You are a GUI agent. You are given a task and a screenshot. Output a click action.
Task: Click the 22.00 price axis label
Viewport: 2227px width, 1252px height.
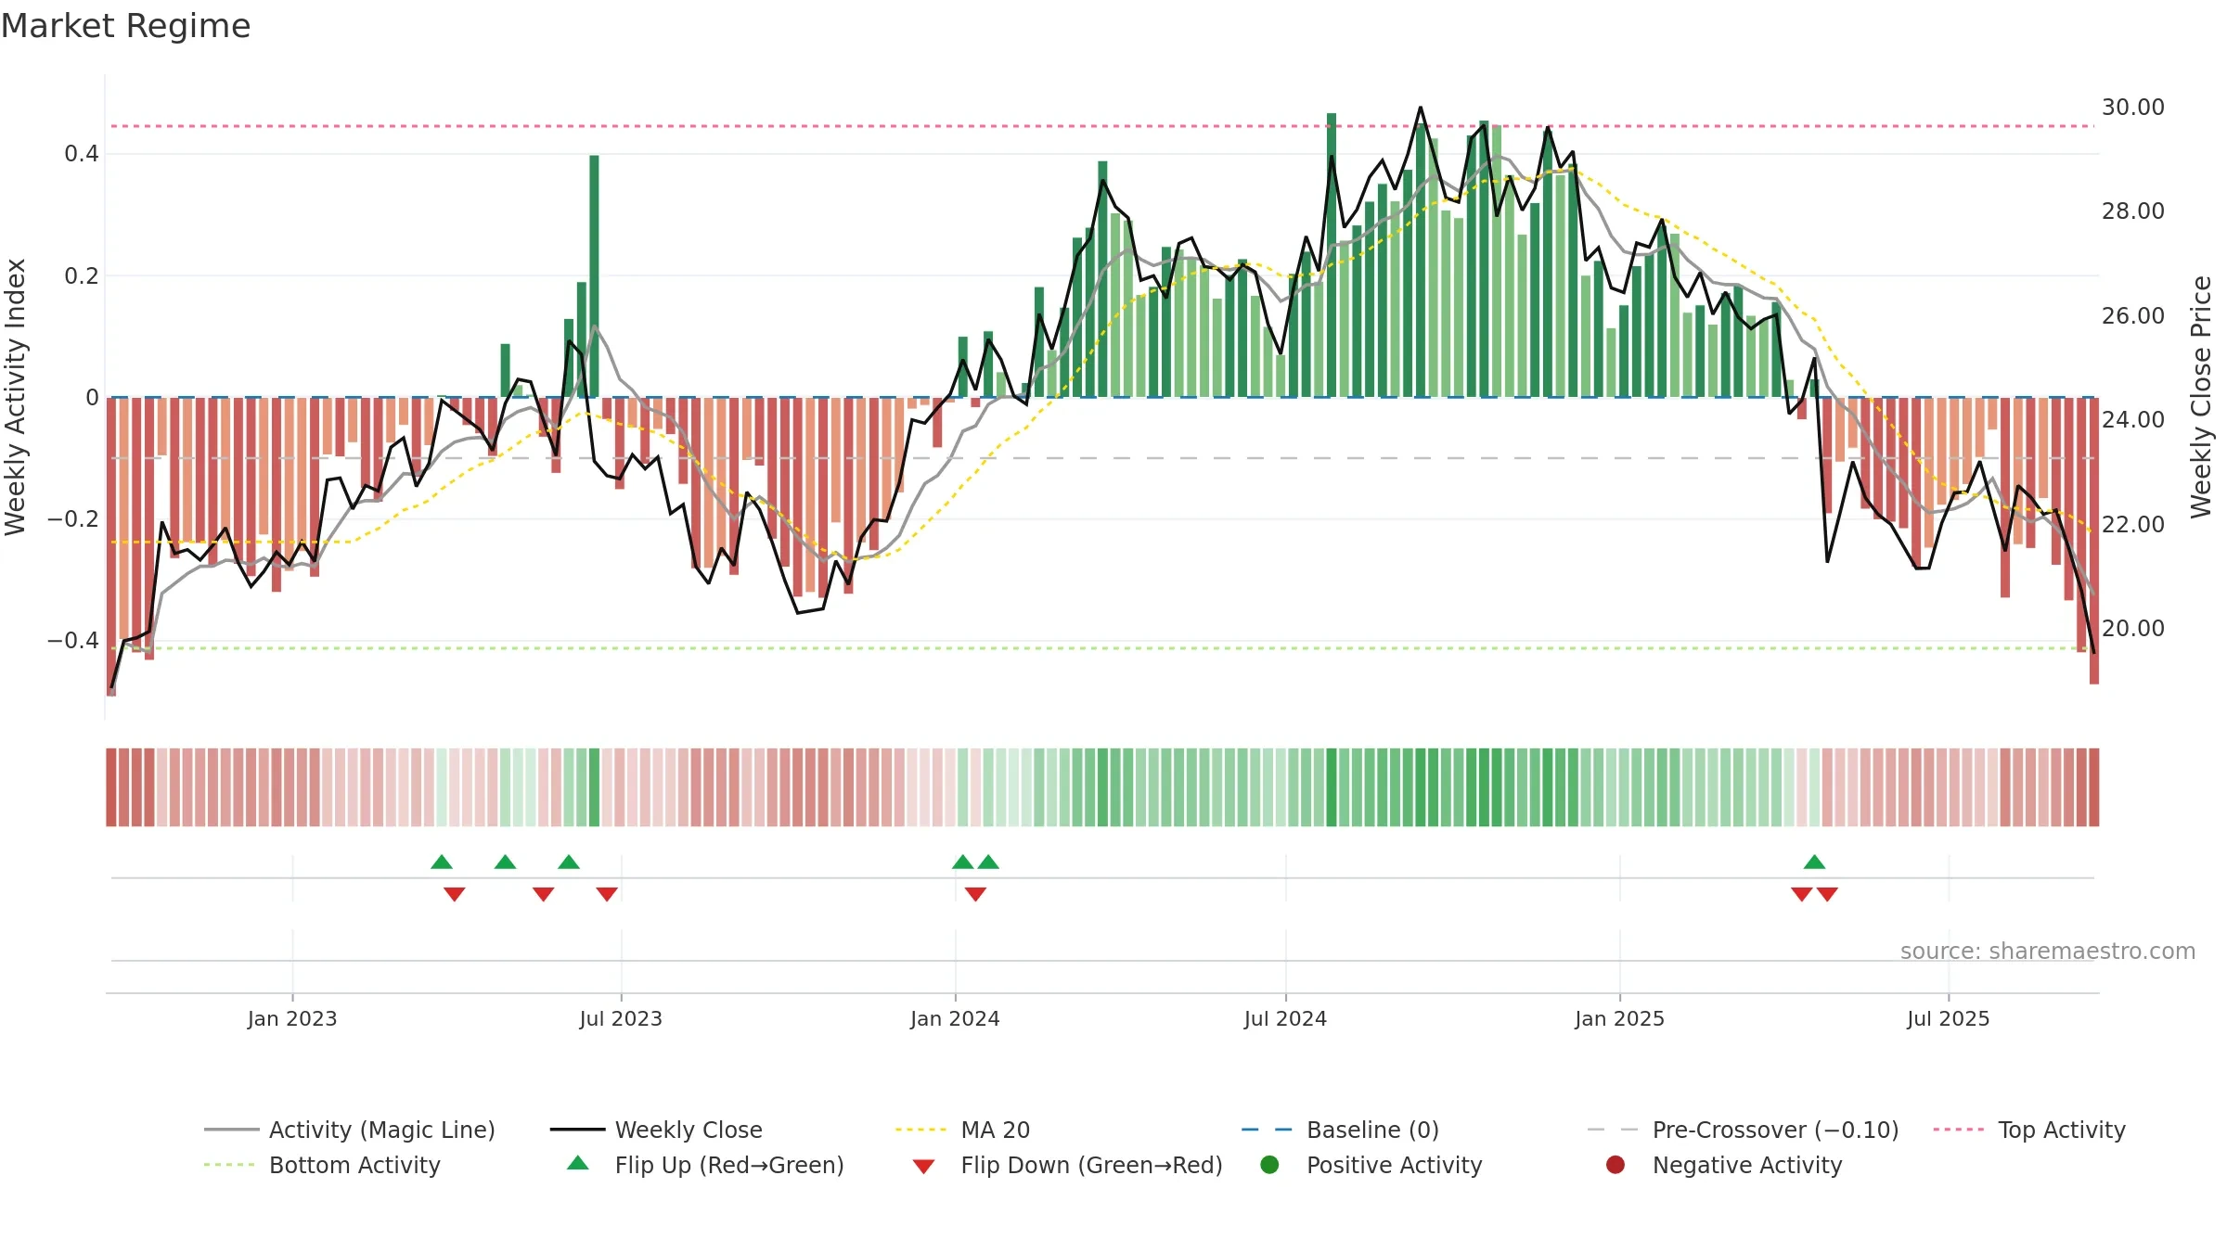pos(2132,525)
